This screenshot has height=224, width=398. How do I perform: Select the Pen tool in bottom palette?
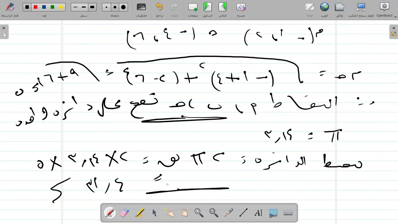click(x=110, y=213)
